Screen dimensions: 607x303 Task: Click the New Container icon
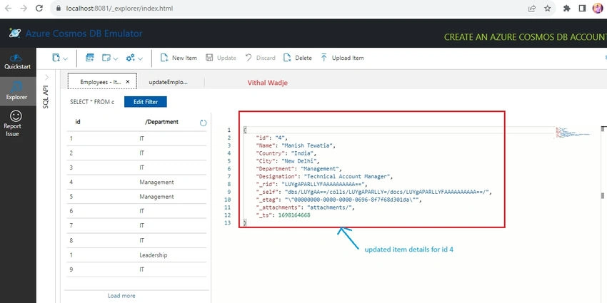pyautogui.click(x=56, y=58)
